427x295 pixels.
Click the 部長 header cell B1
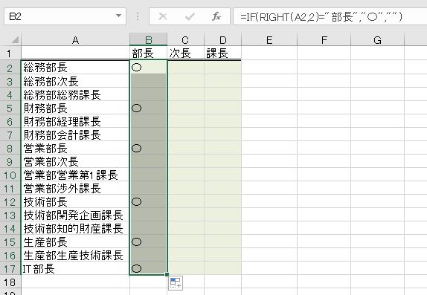pyautogui.click(x=149, y=54)
